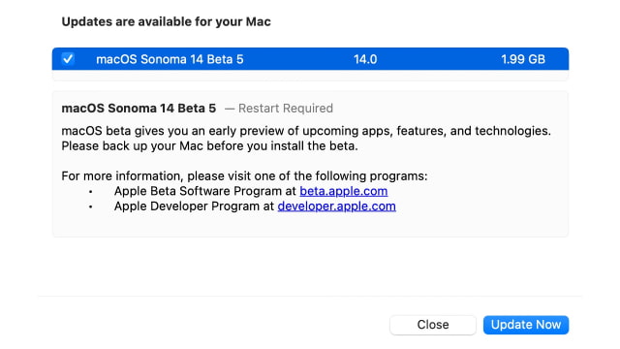Click 'Please back up your Mac' text line
Screen dimensions: 620x349
pos(209,146)
